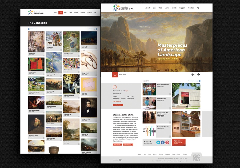Viewport: 240px width, 168px height.
Task: Click the clock hours icon
Action: (115, 87)
